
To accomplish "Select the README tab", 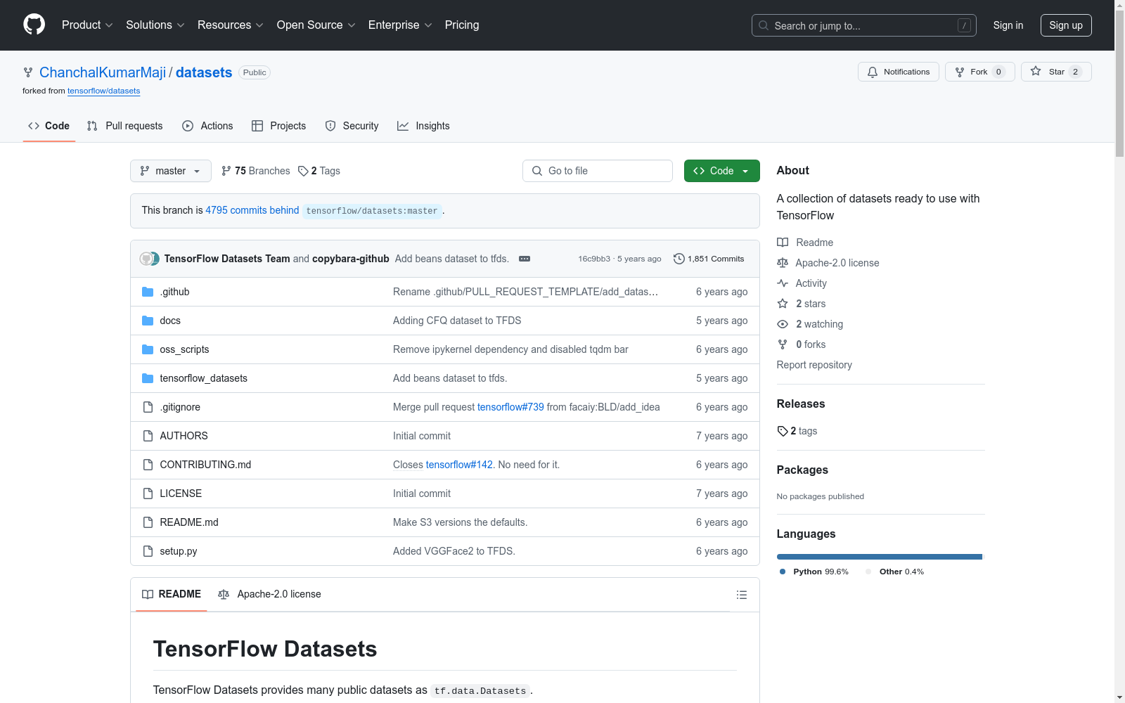I will pos(172,595).
